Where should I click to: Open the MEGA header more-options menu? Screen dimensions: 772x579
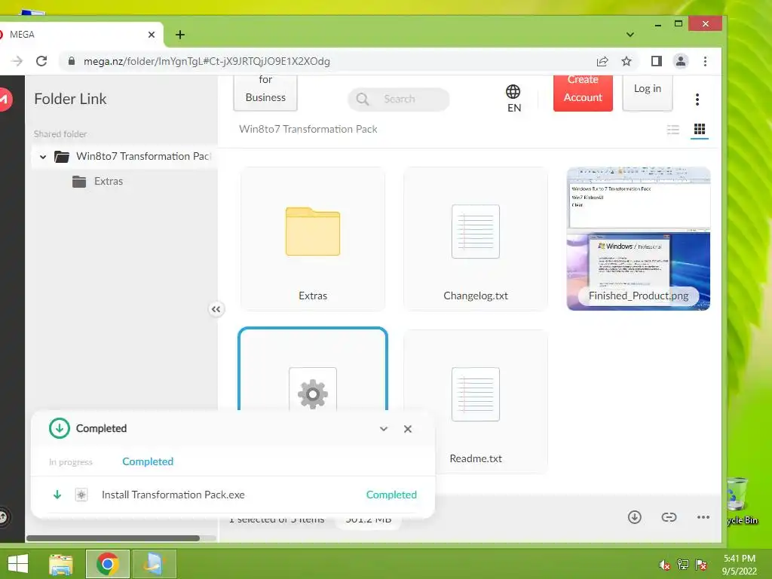pyautogui.click(x=697, y=100)
